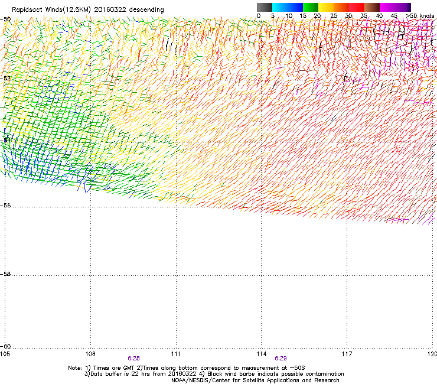The height and width of the screenshot is (384, 437).
Task: Select the green 15-20 knots color swatch
Action: coord(311,7)
